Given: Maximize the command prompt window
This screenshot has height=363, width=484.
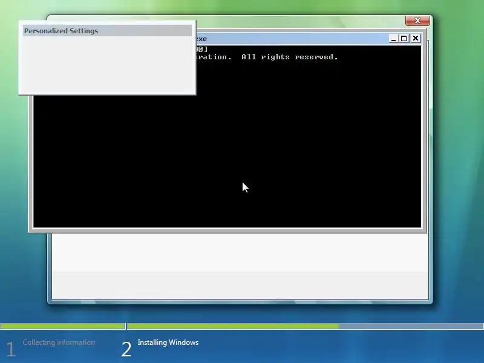Looking at the screenshot, I should [404, 39].
